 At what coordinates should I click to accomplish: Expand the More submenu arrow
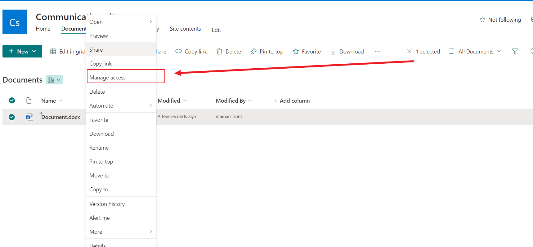(x=151, y=232)
